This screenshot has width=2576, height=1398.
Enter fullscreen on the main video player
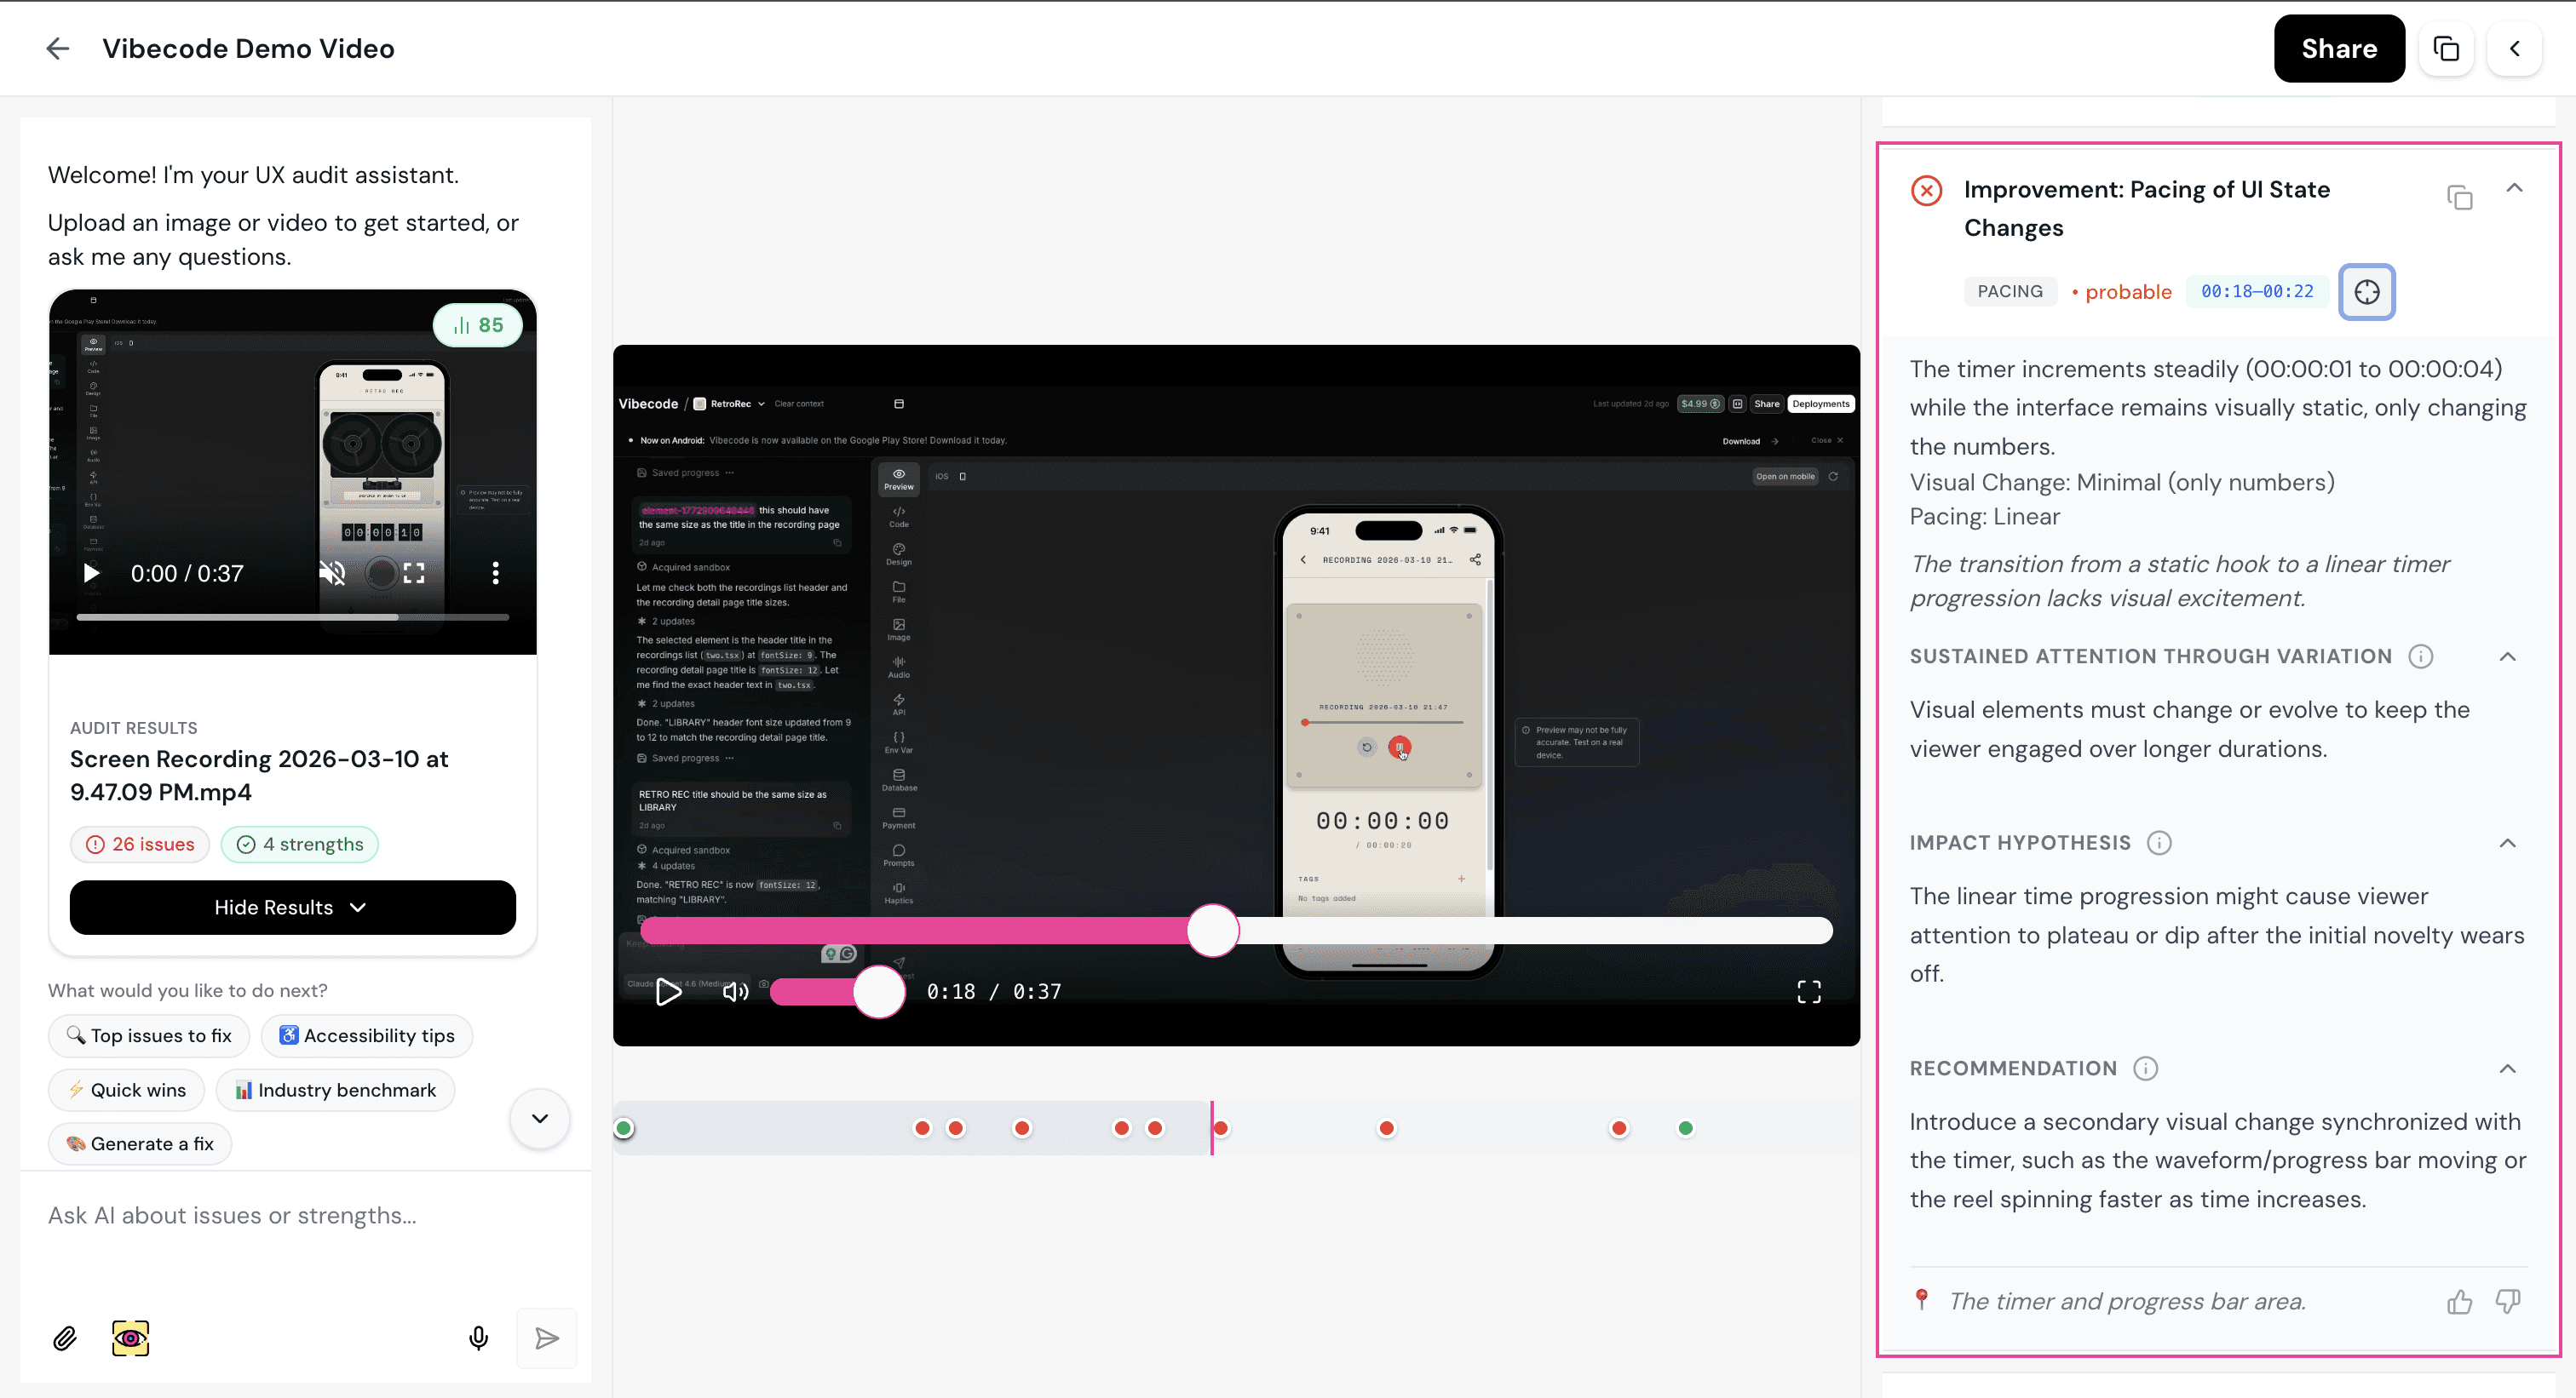click(1808, 991)
